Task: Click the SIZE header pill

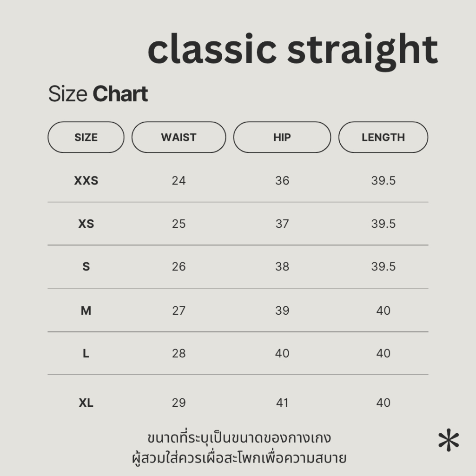Action: 86,137
